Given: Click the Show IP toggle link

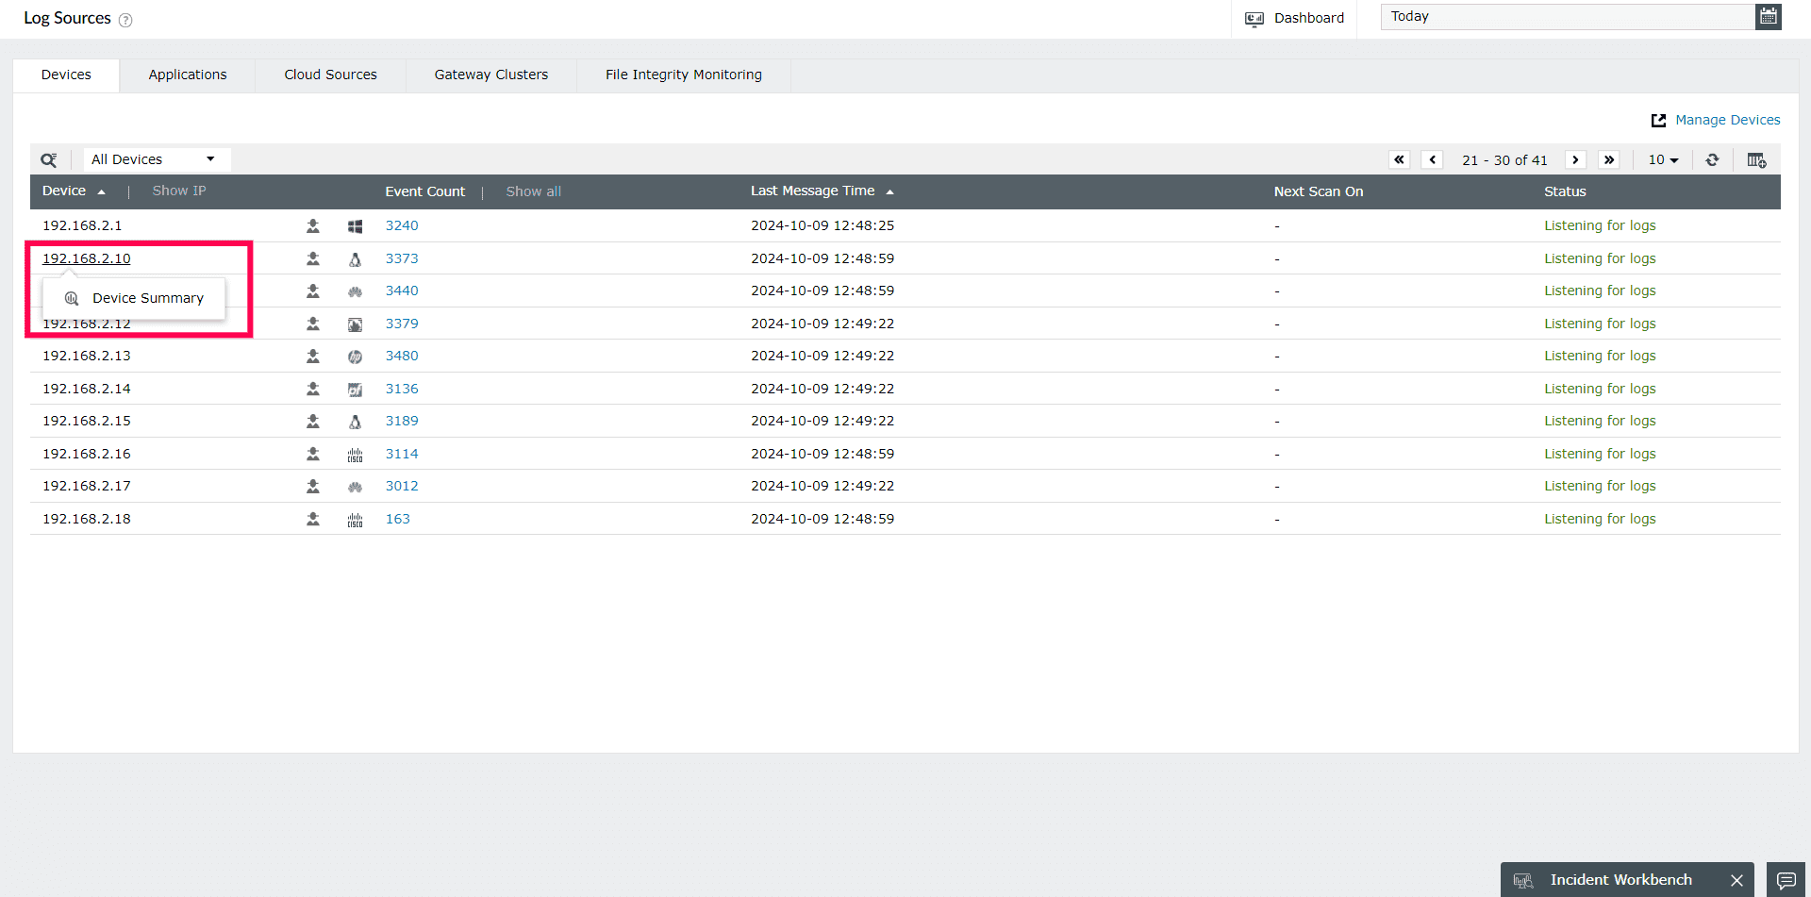Looking at the screenshot, I should [x=179, y=191].
